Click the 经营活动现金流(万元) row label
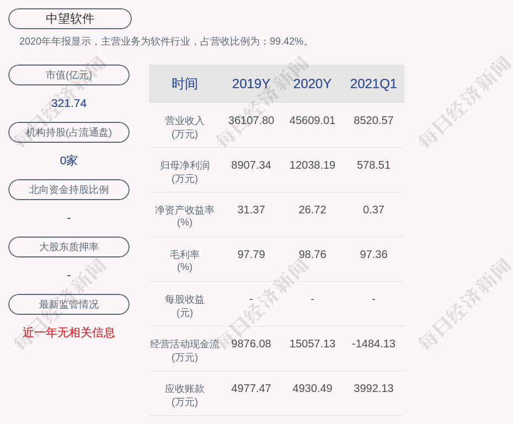Screen dimensions: 513x424 pos(185,351)
